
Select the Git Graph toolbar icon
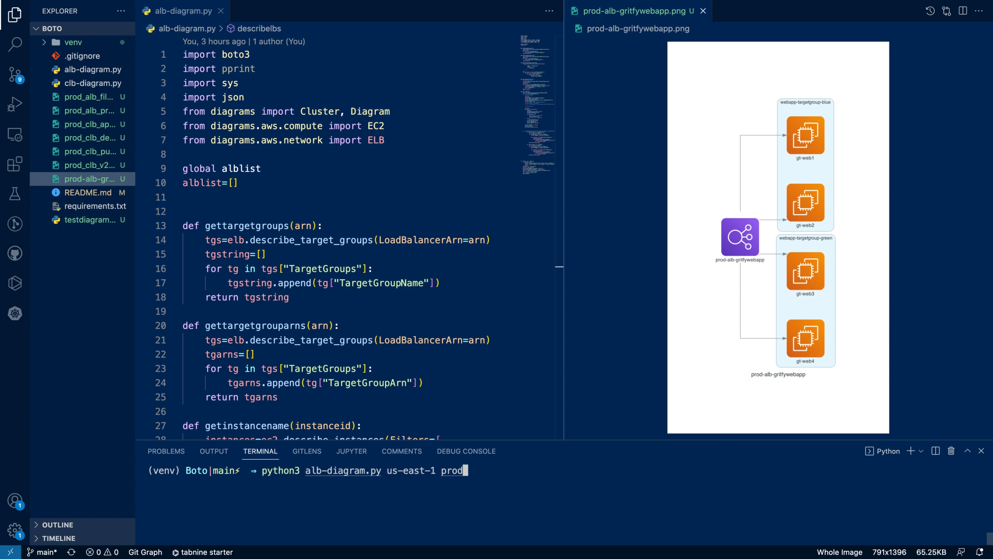point(145,552)
